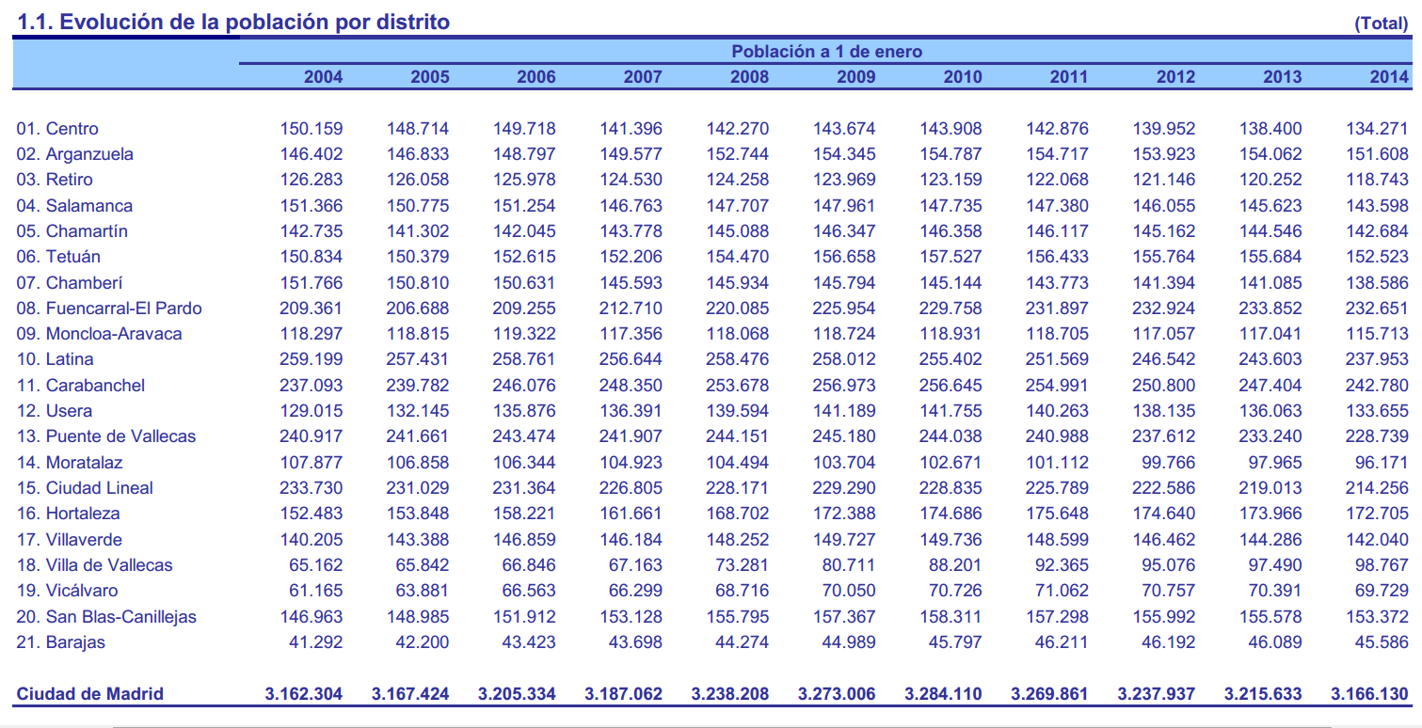
Task: Click the "21. Barajas" row label
Action: 61,642
